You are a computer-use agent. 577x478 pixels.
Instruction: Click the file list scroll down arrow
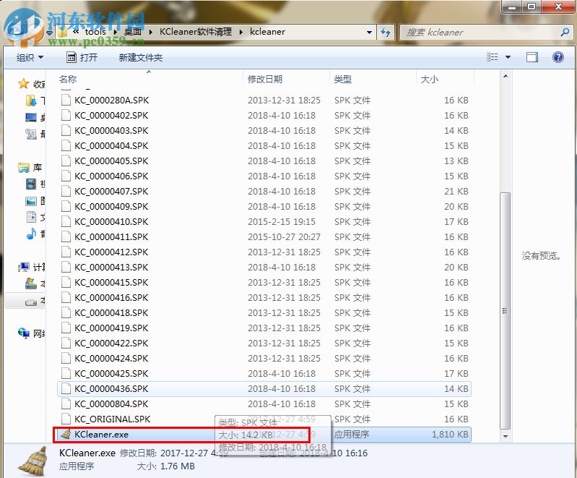point(506,436)
